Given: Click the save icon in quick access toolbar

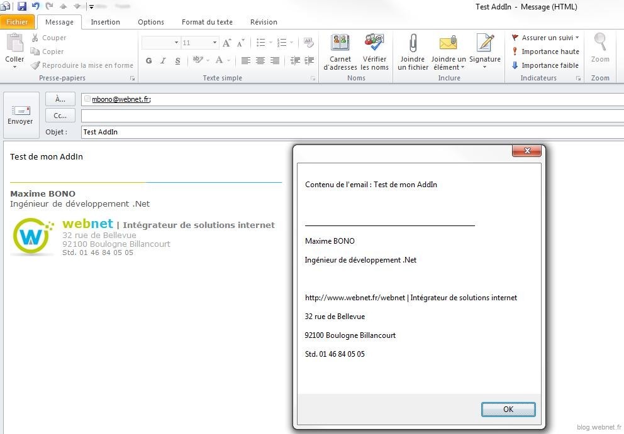Looking at the screenshot, I should pos(22,6).
